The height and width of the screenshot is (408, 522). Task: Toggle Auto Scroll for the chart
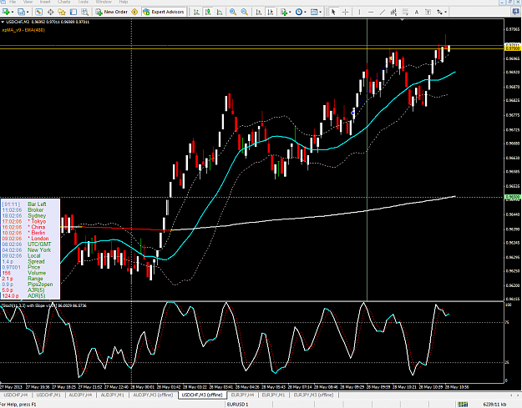[259, 12]
